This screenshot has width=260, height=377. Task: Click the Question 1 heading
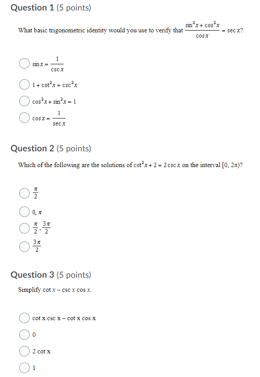33,7
